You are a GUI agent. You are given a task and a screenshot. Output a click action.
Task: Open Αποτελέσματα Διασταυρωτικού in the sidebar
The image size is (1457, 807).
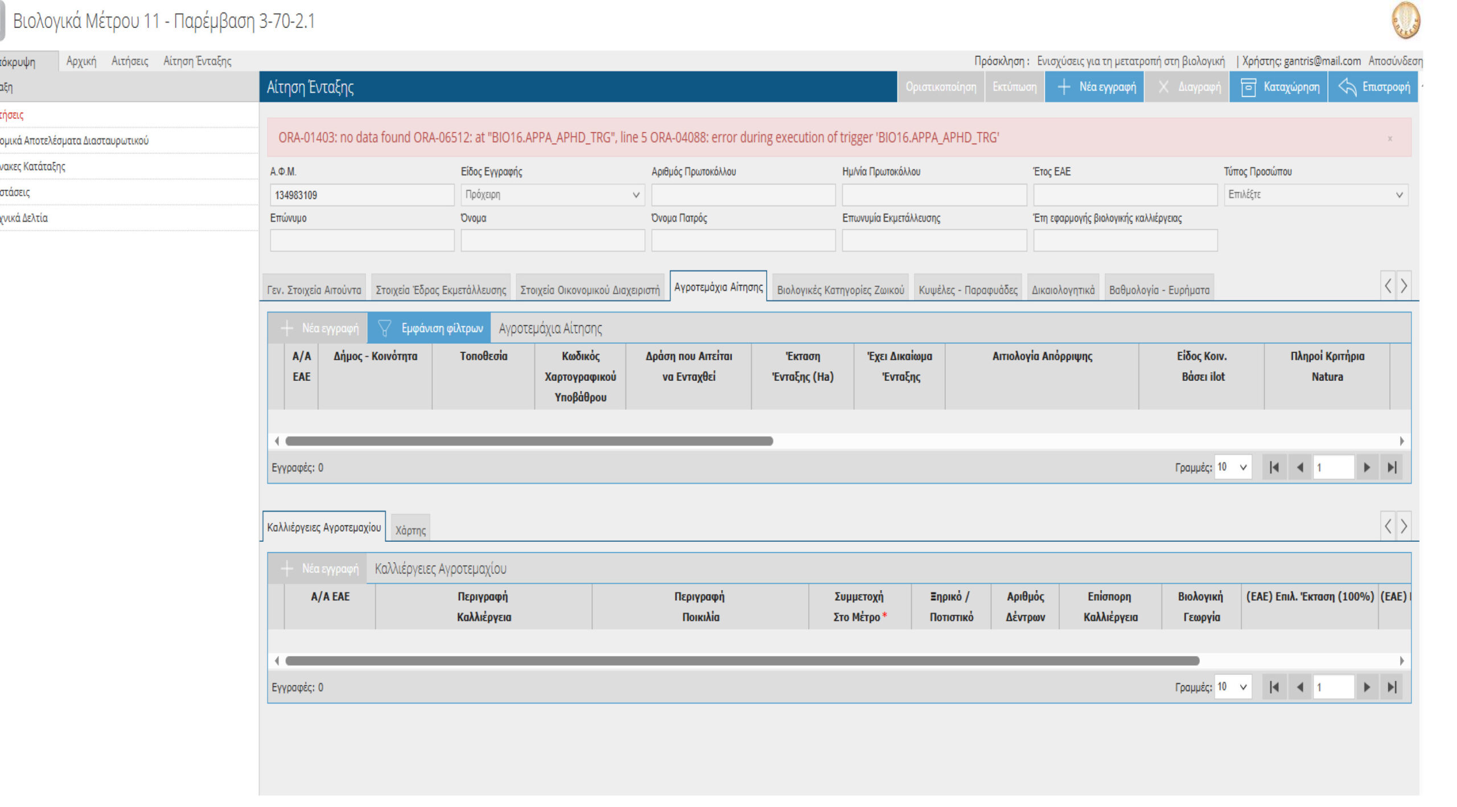click(x=74, y=141)
